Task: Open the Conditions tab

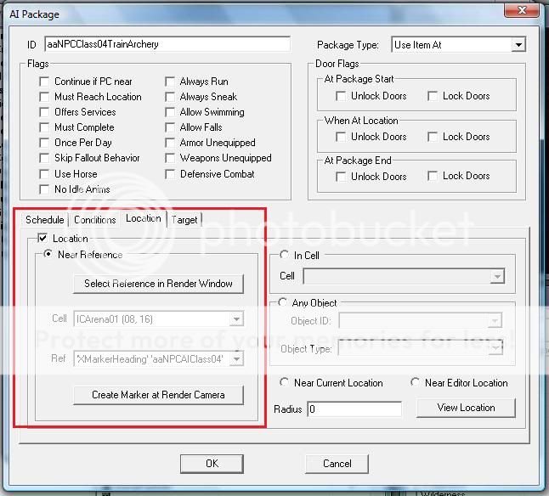Action: tap(94, 220)
